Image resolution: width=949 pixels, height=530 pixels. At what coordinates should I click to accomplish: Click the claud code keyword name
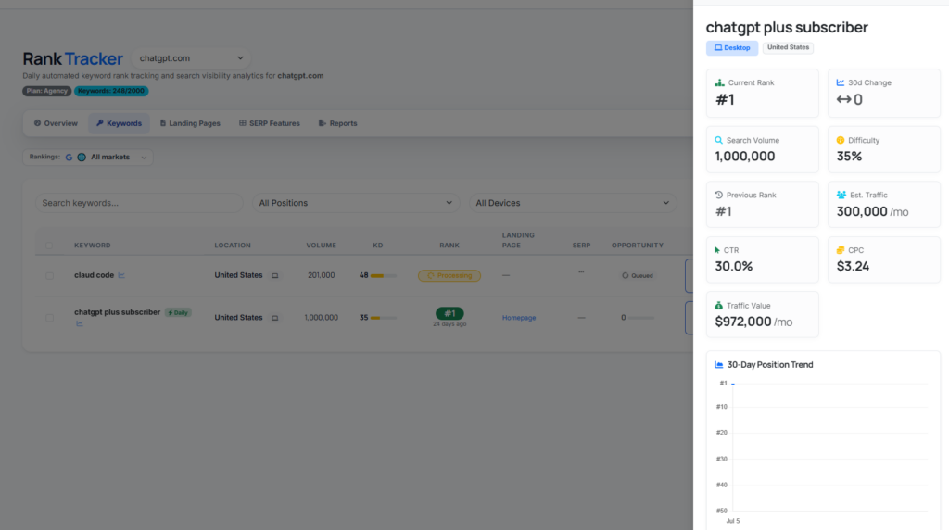click(94, 275)
